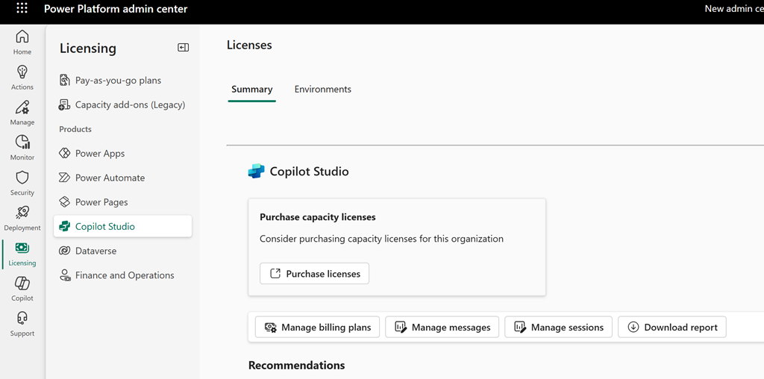Screen dimensions: 764x379
Task: Open Power Automate licensing page
Action: click(x=110, y=178)
